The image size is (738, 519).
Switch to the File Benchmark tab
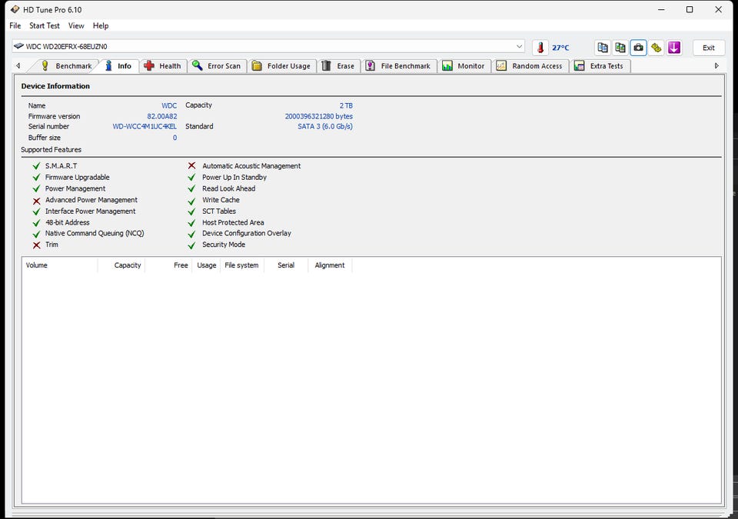[x=399, y=66]
